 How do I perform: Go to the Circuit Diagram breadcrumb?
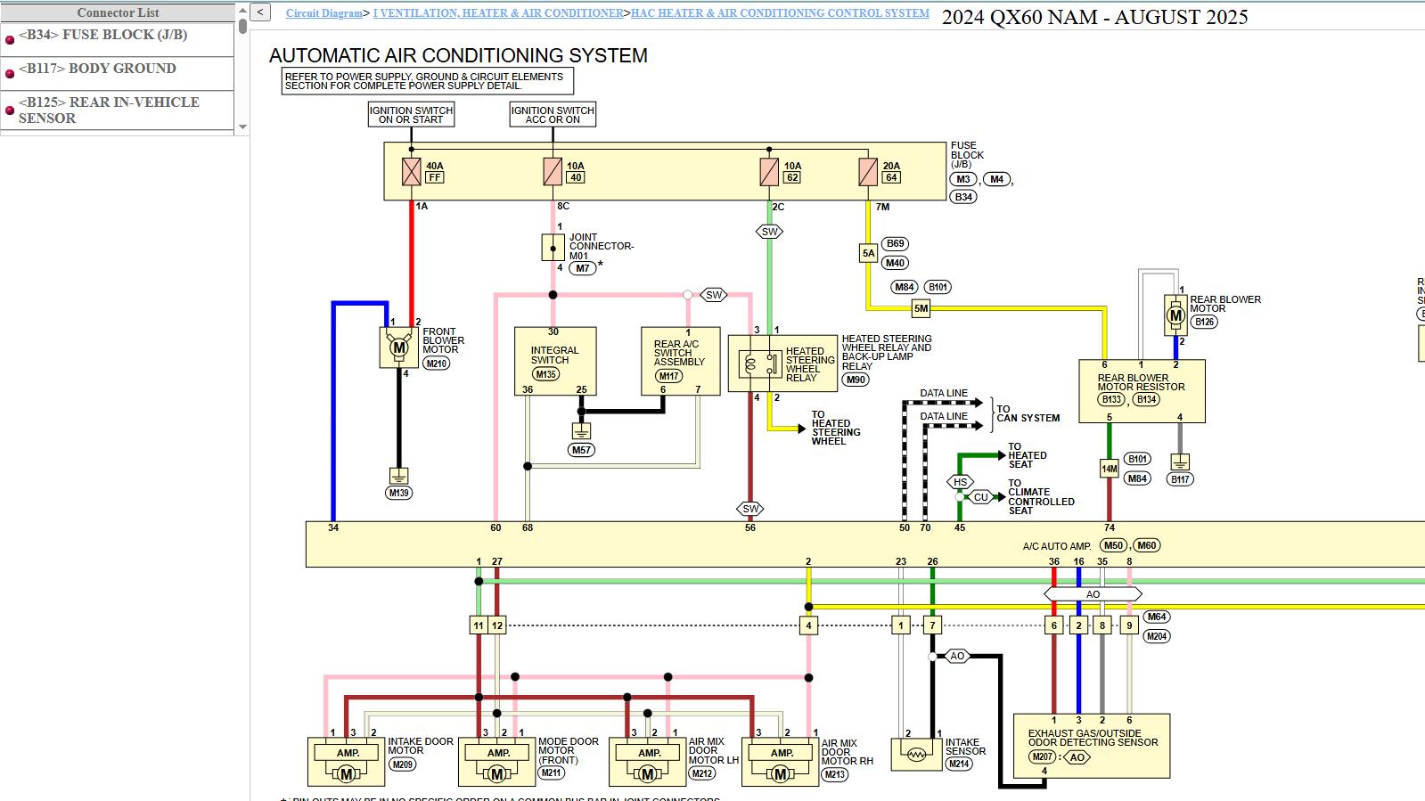(323, 13)
